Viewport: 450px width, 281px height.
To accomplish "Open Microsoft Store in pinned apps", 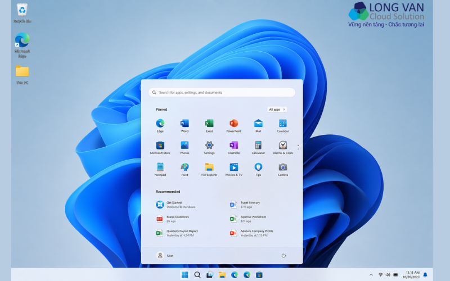I will click(160, 148).
